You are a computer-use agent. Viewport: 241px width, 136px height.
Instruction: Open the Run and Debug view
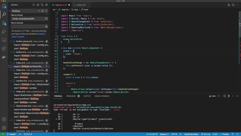pos(4,31)
